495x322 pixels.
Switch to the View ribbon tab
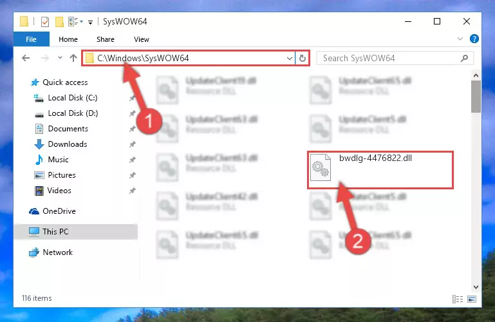142,39
